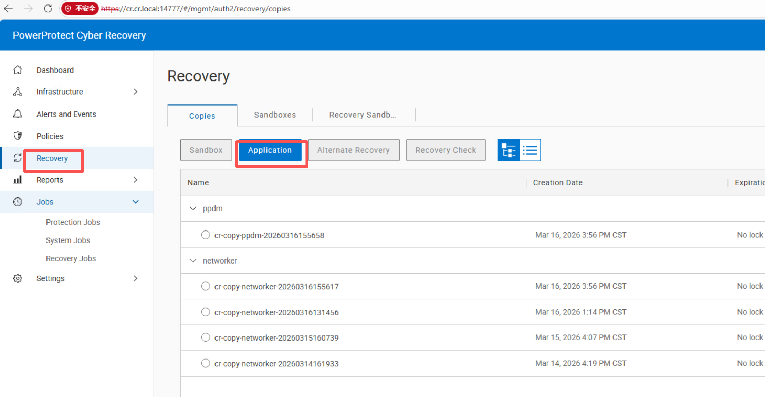Select copy cr-copy-ppdm-20260316155658 radio button
This screenshot has height=397, width=765.
click(x=206, y=235)
